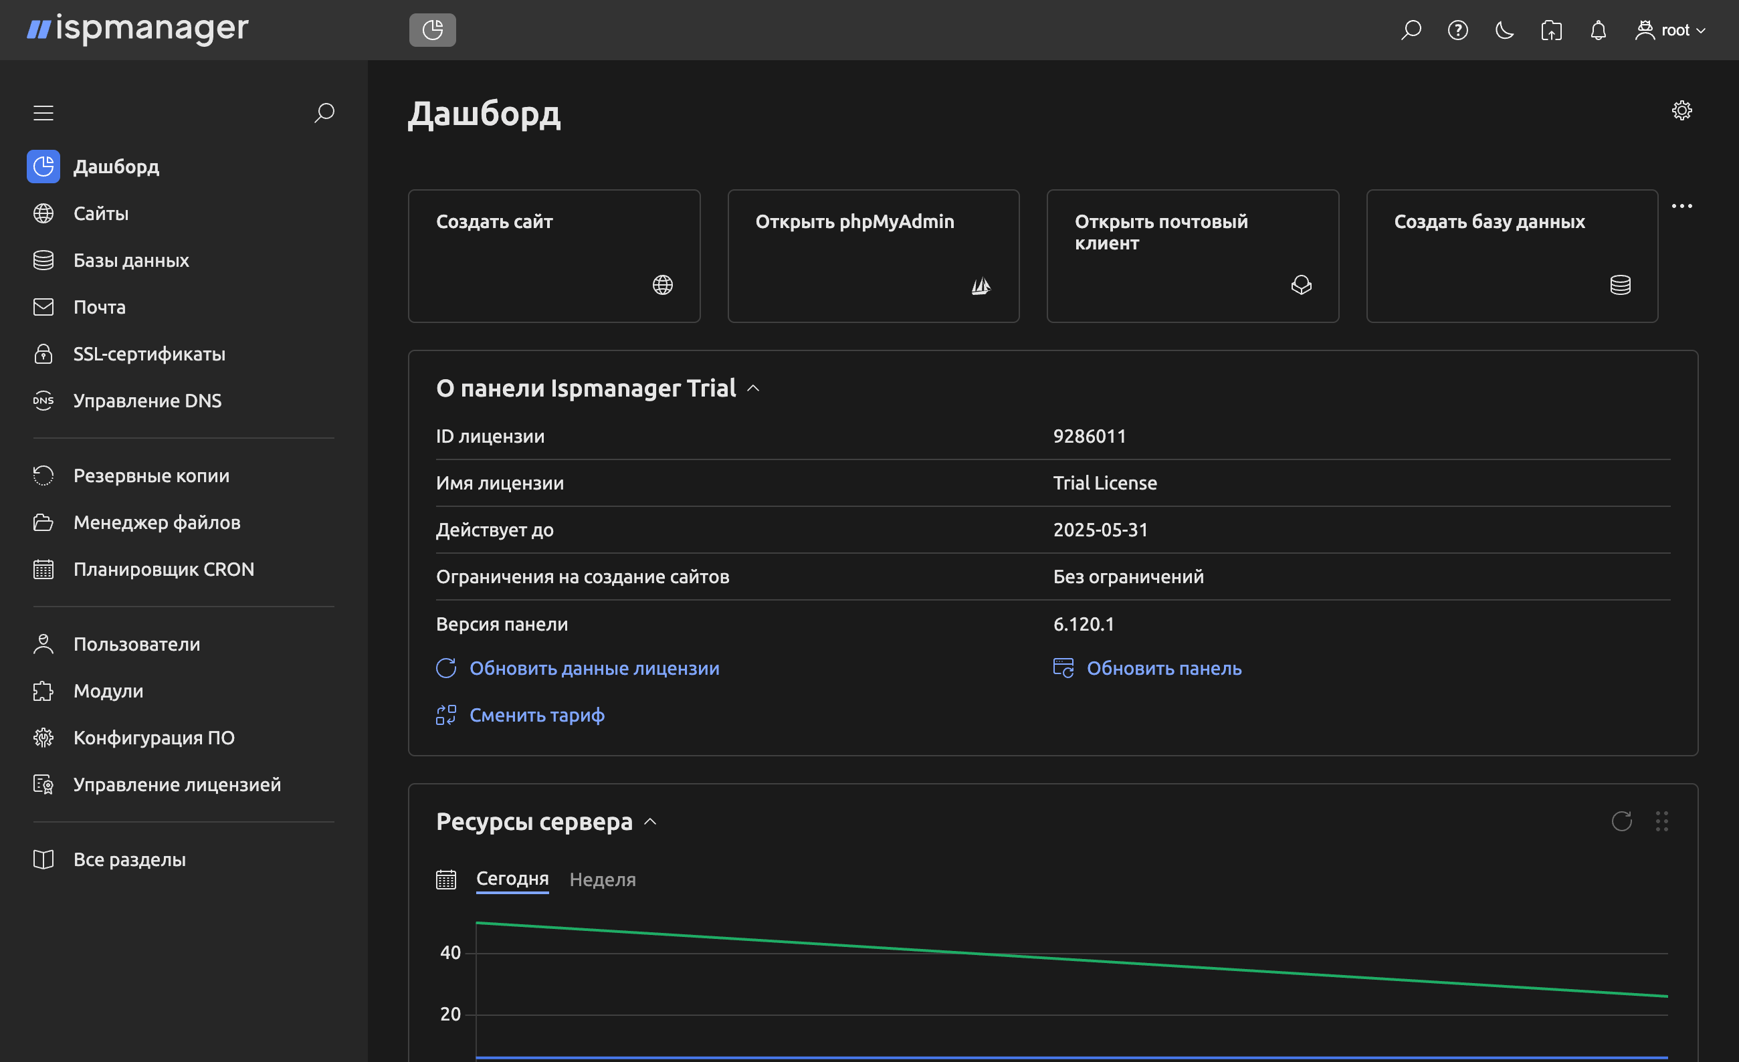The height and width of the screenshot is (1062, 1739).
Task: Click the Модули puzzle icon
Action: 43,691
